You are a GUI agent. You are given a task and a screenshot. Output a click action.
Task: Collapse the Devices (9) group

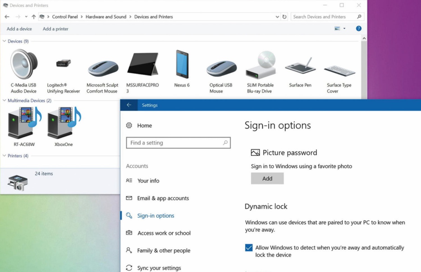pos(4,41)
